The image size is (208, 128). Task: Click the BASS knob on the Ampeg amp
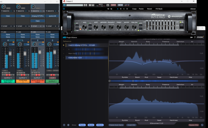pyautogui.click(x=96, y=27)
